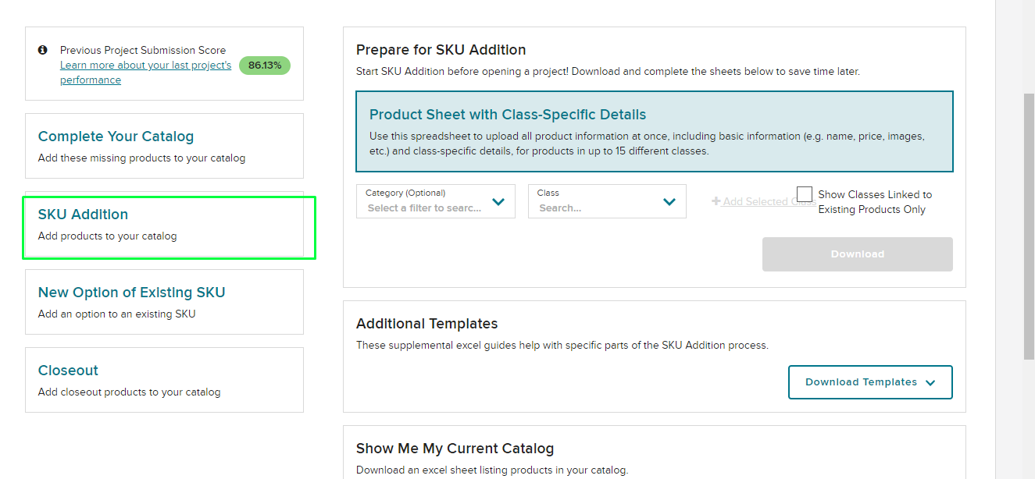Open the Closeout menu card
This screenshot has height=479, width=1035.
coord(164,380)
